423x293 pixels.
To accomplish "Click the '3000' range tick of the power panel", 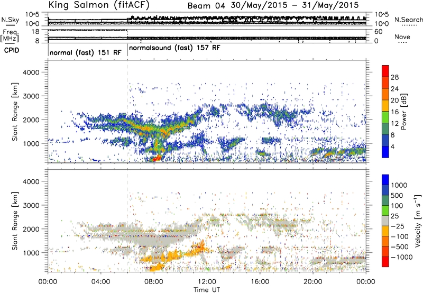I will [x=31, y=96].
